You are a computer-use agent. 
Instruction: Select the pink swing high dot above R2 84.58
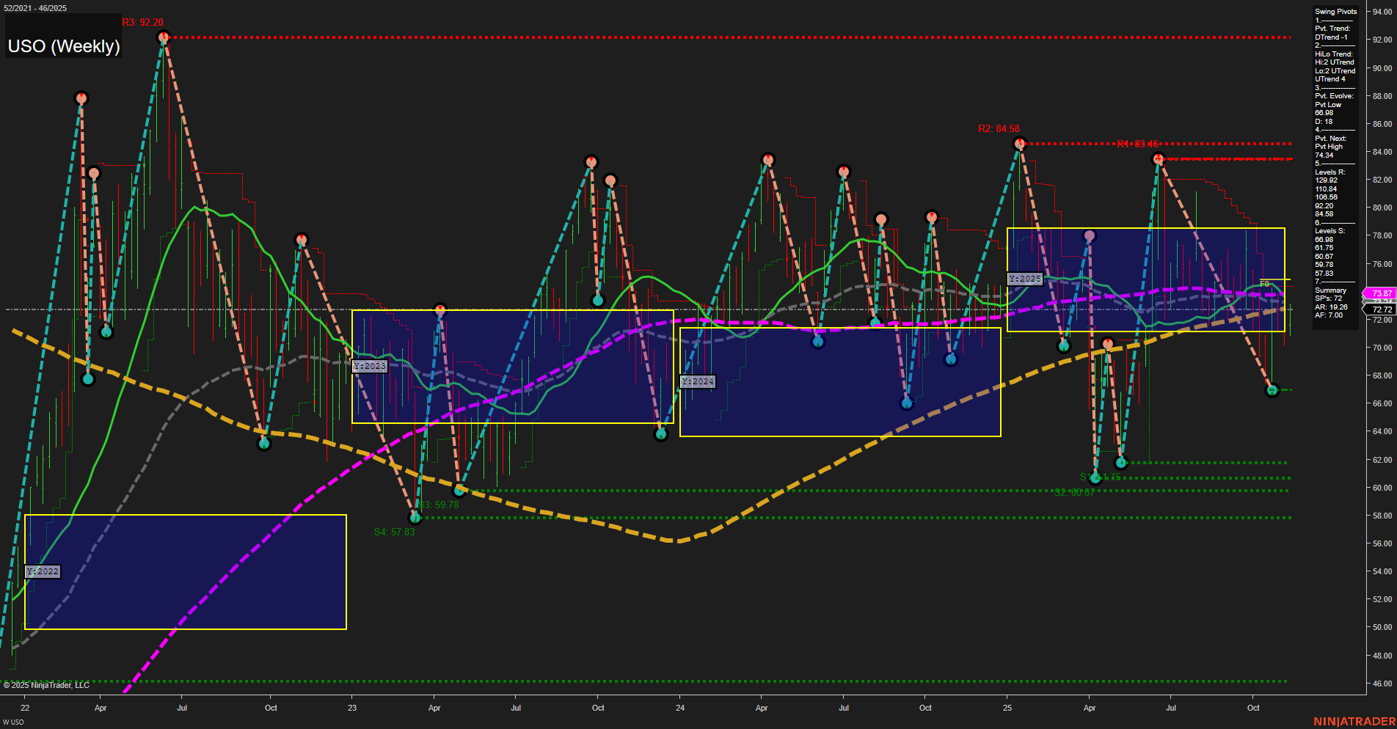pos(1018,144)
